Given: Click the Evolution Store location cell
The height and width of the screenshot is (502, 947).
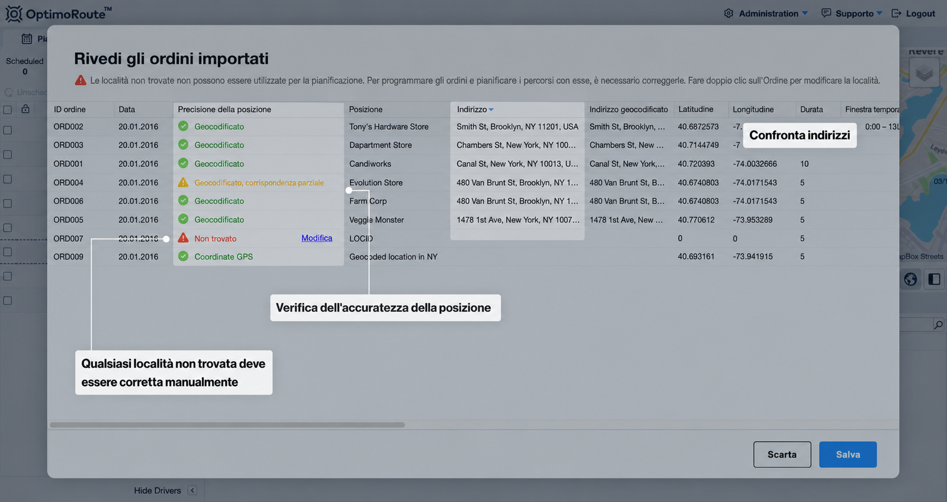Looking at the screenshot, I should point(376,183).
